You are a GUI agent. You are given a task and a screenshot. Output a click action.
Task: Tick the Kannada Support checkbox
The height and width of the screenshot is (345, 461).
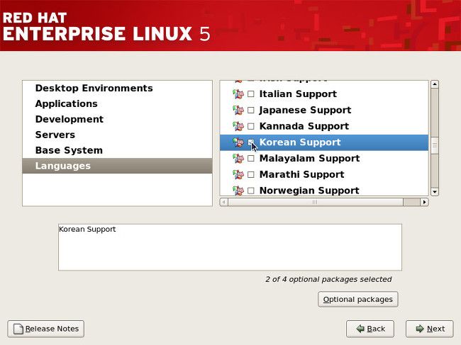251,126
